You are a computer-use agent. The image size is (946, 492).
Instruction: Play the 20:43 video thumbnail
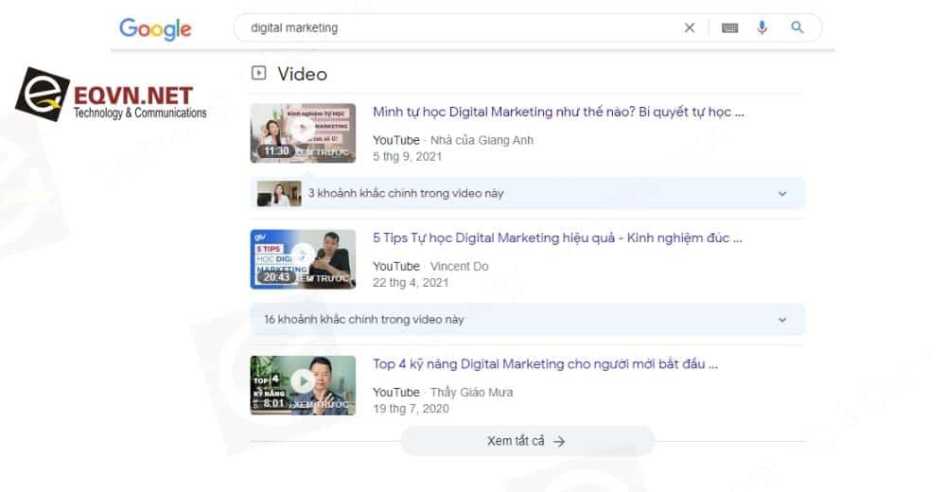click(303, 259)
